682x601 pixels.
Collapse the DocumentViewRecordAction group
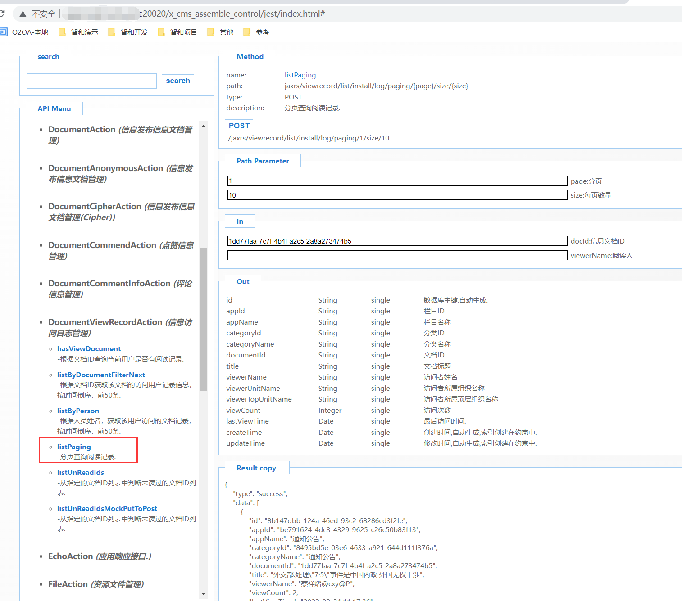click(105, 322)
